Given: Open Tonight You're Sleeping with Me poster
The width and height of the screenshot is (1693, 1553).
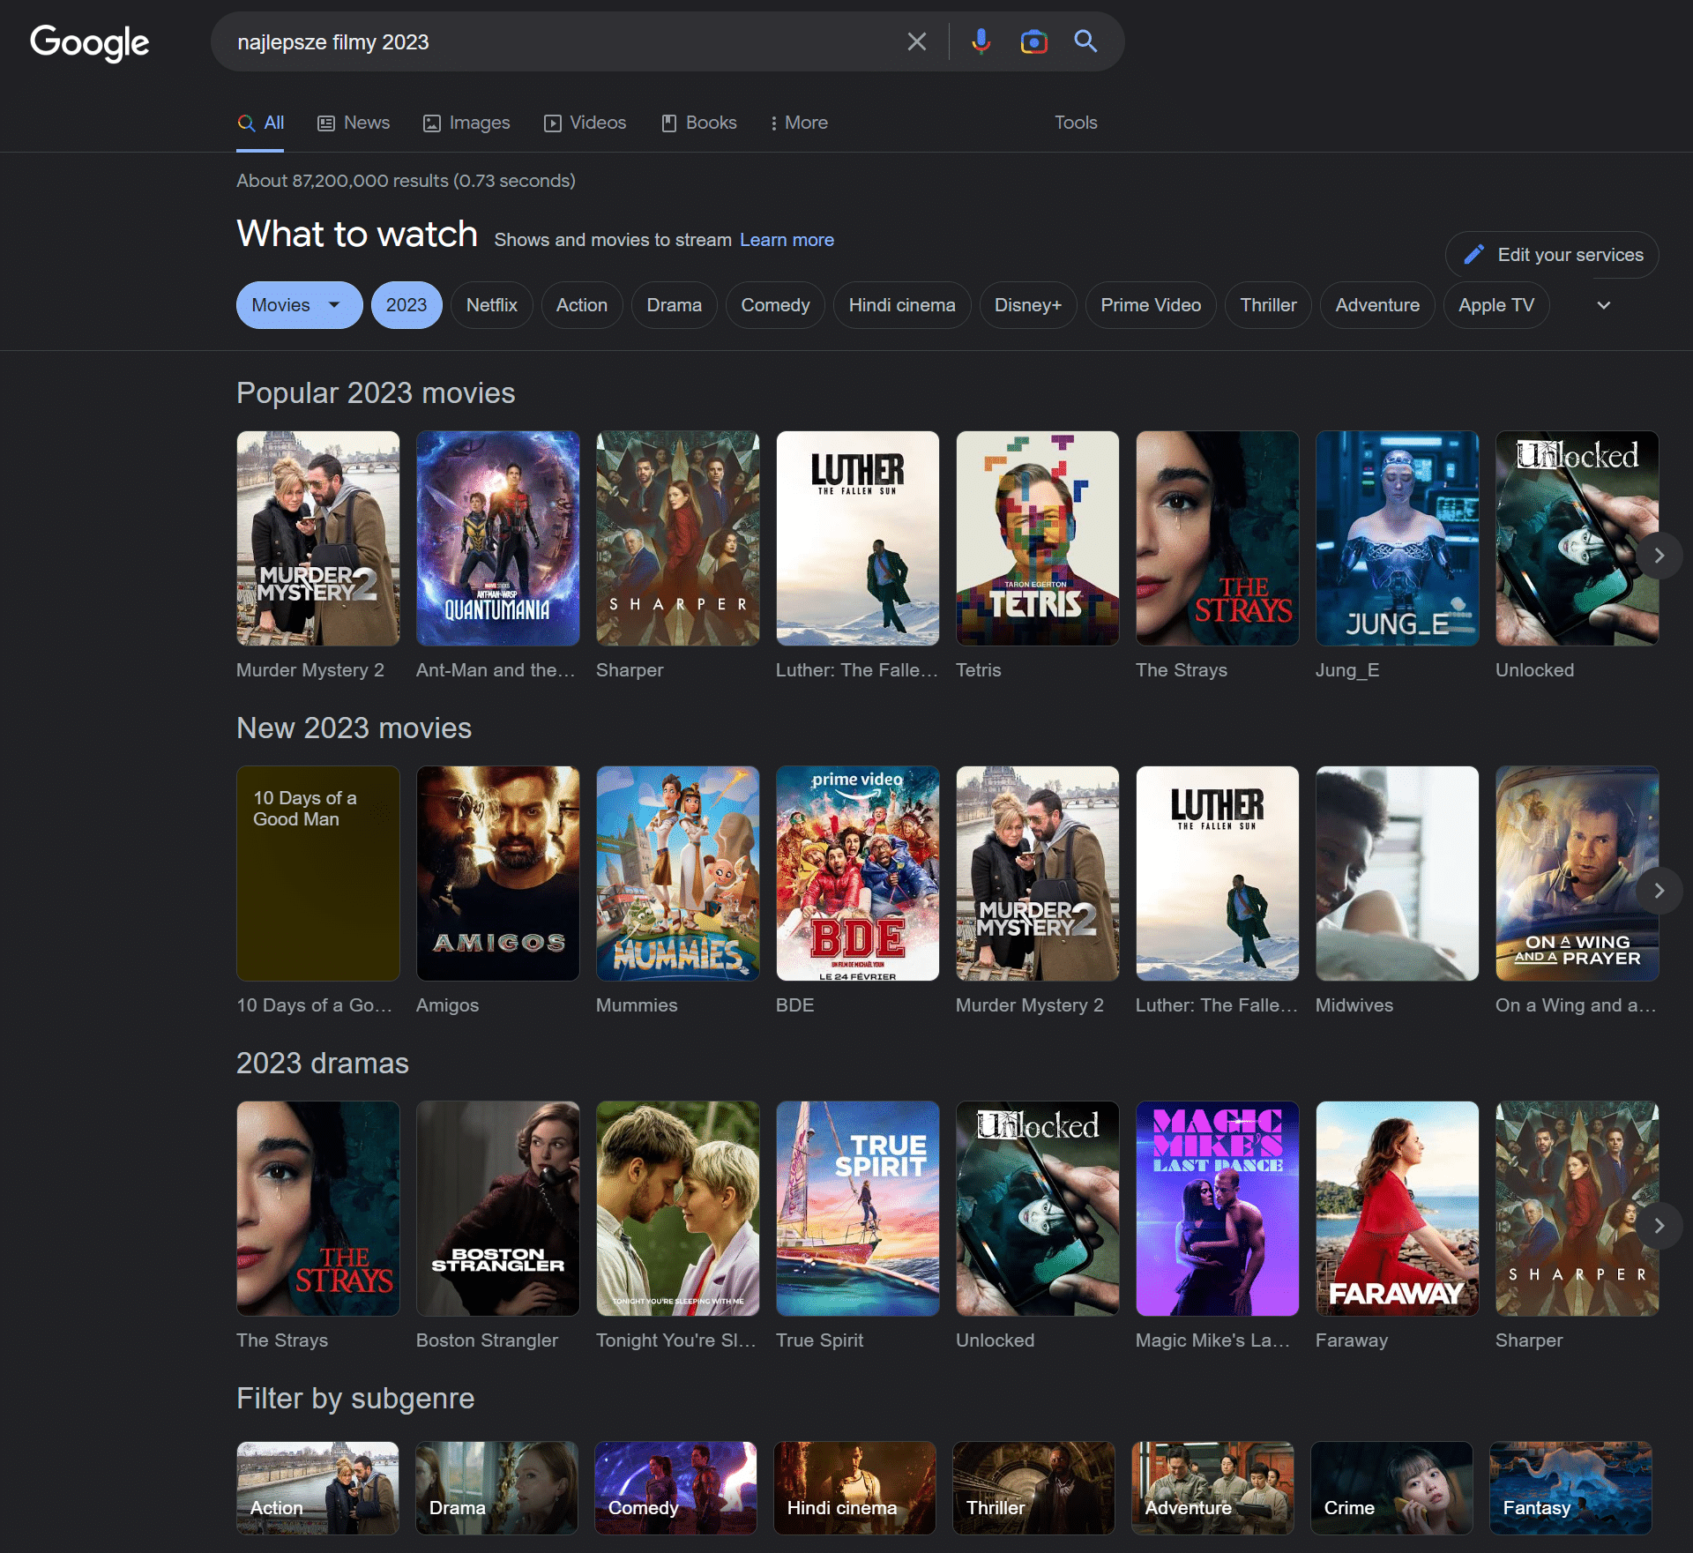Looking at the screenshot, I should click(678, 1208).
